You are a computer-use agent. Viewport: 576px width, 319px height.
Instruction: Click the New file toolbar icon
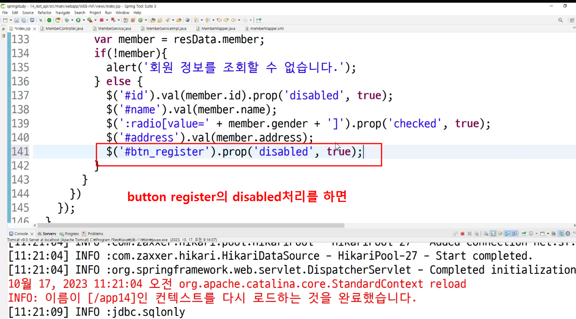coord(5,20)
